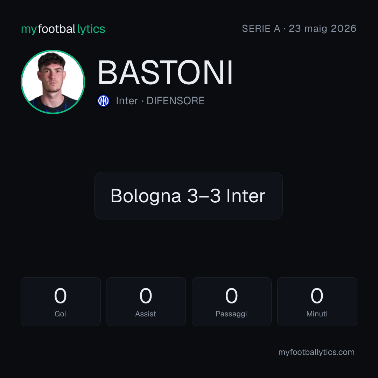The height and width of the screenshot is (378, 378).
Task: Click the green 'lytics' part of the logo
Action: (91, 29)
